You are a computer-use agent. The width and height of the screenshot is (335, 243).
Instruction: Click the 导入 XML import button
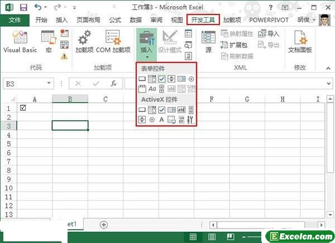pos(269,33)
